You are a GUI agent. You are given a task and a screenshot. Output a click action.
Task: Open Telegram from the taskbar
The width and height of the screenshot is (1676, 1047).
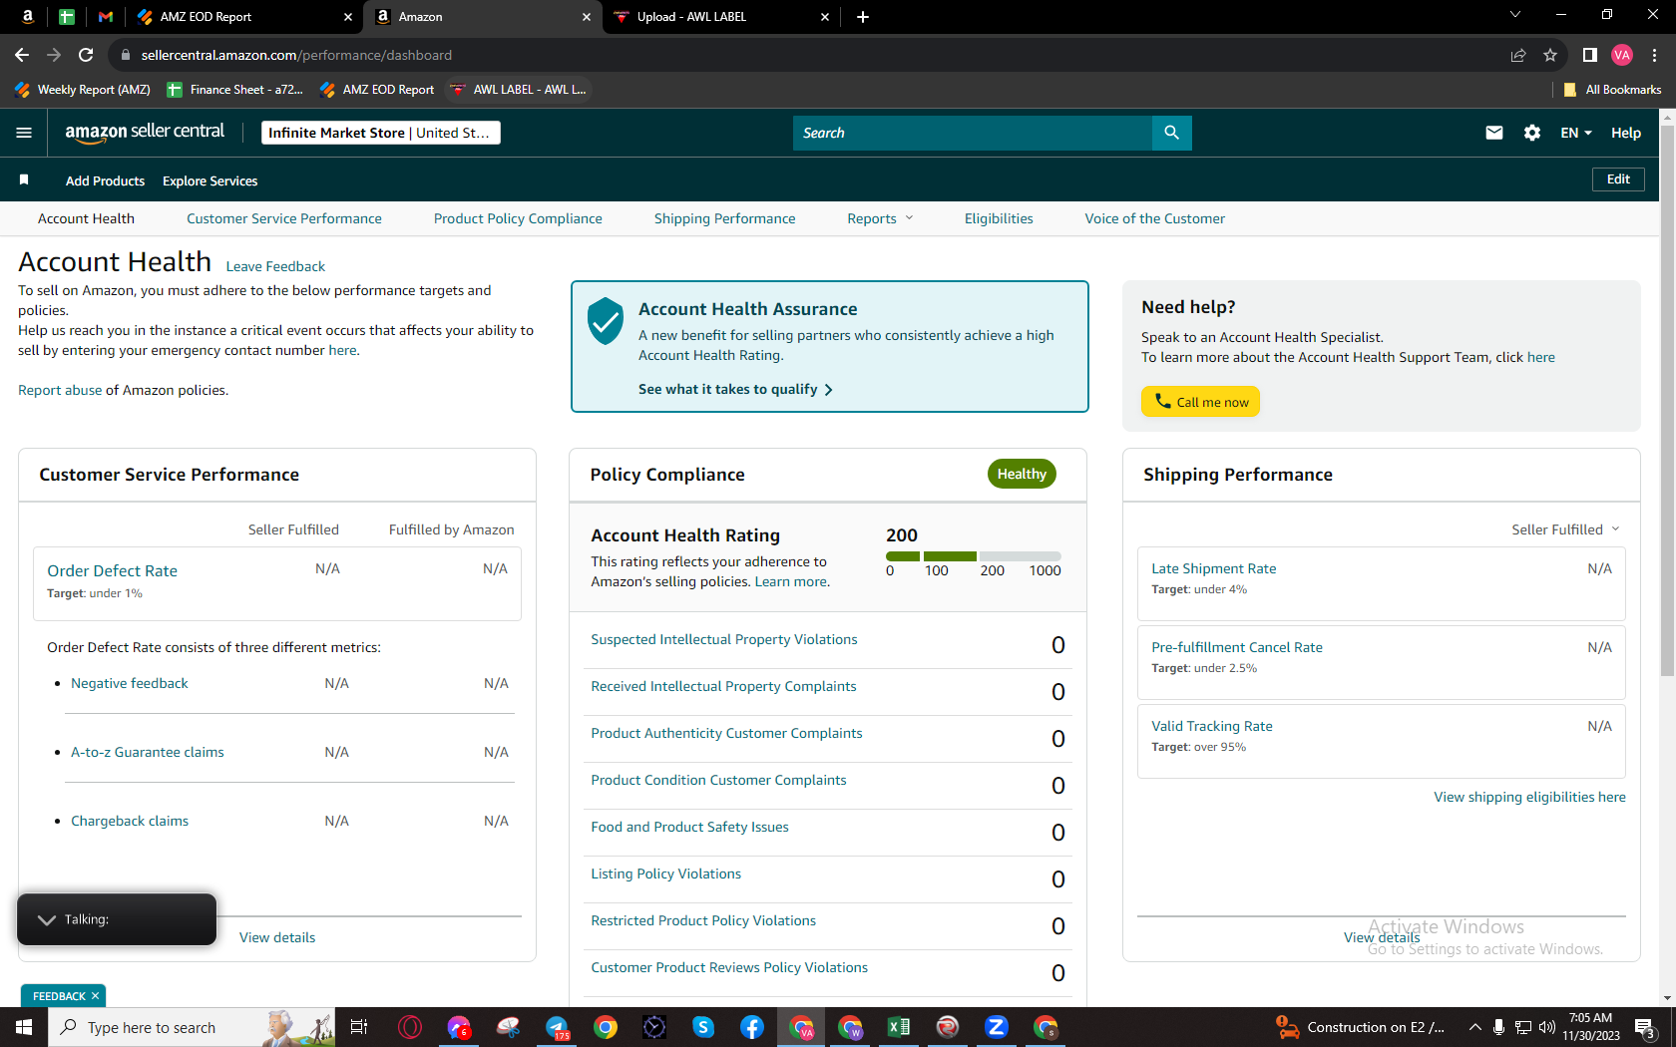coord(557,1027)
